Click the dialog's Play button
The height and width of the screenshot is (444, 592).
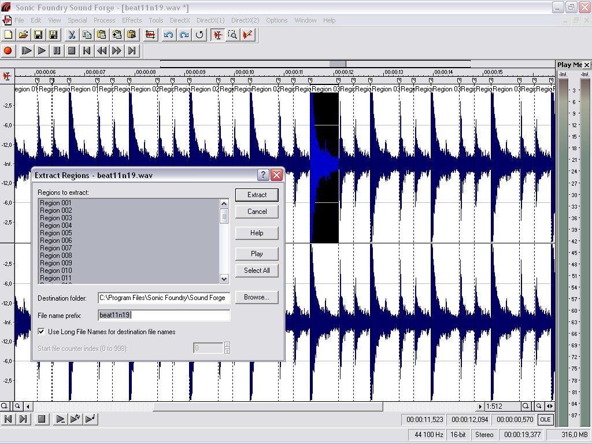[x=257, y=254]
